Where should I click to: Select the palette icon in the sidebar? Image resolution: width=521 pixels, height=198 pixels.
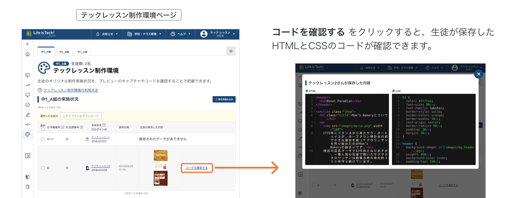(27, 134)
